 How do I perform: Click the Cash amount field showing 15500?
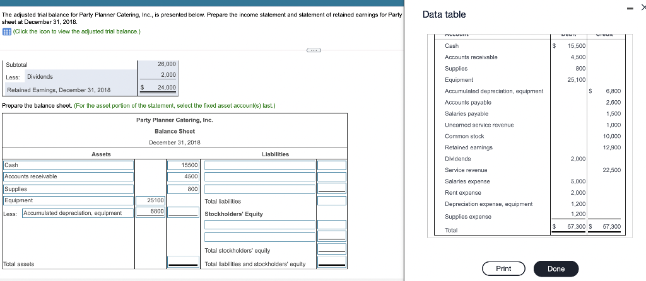point(184,165)
